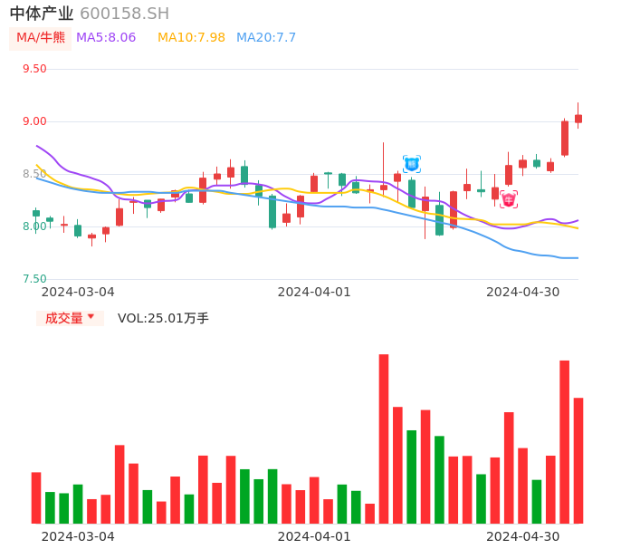This screenshot has height=549, width=621.
Task: Click the blue bear (熊) signal marker
Action: tap(412, 164)
